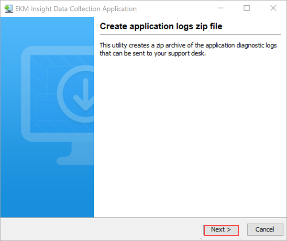Minimize the Data Collection Application window
The width and height of the screenshot is (287, 241).
(221, 9)
